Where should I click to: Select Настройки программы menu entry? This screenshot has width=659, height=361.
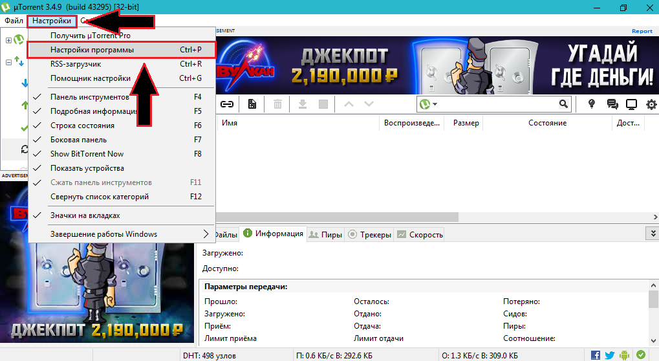pos(122,50)
